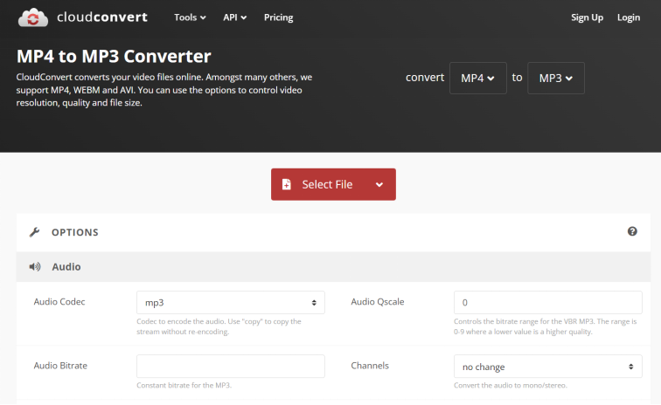Click the CloudConvert cloud logo icon
The width and height of the screenshot is (661, 405).
coord(33,17)
